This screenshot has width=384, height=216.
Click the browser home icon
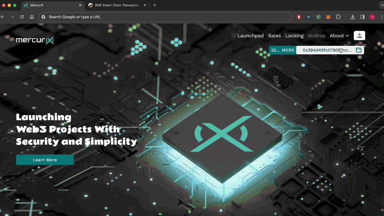tap(32, 17)
